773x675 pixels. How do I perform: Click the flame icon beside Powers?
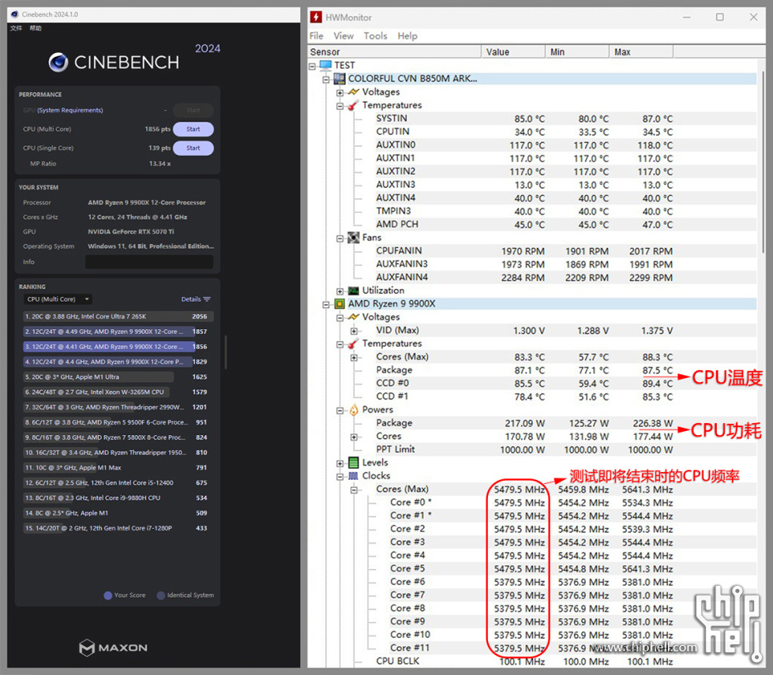(353, 410)
